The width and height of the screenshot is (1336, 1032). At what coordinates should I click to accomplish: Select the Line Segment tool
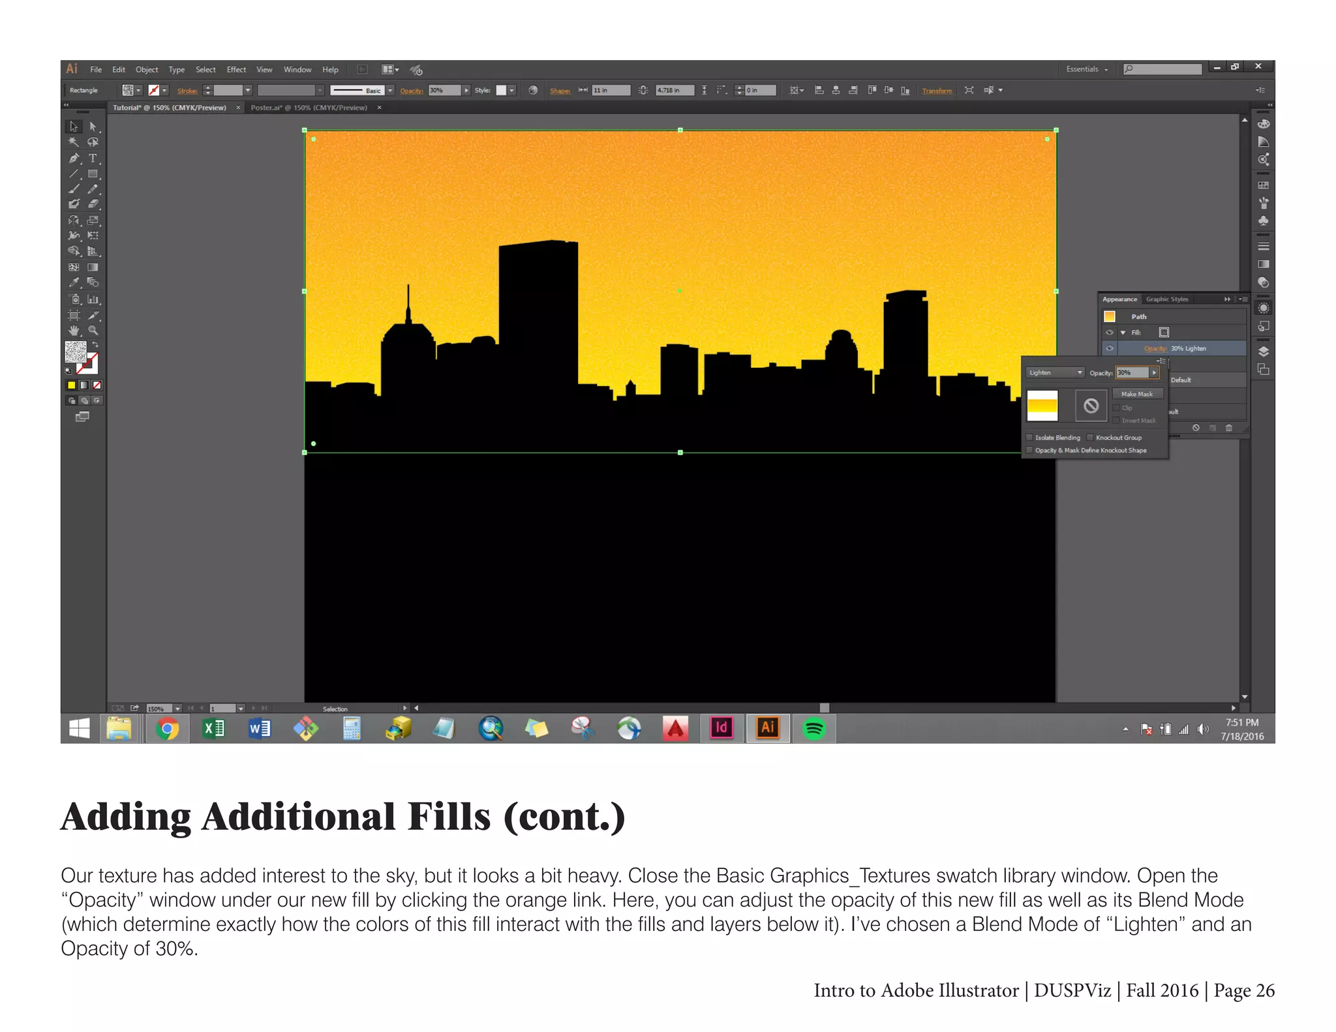click(x=74, y=174)
